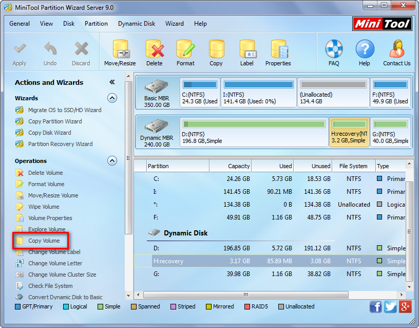Select the Dynamic MBR 240.00 GB disk icon
Image resolution: width=419 pixels, height=328 pixels.
tap(157, 126)
